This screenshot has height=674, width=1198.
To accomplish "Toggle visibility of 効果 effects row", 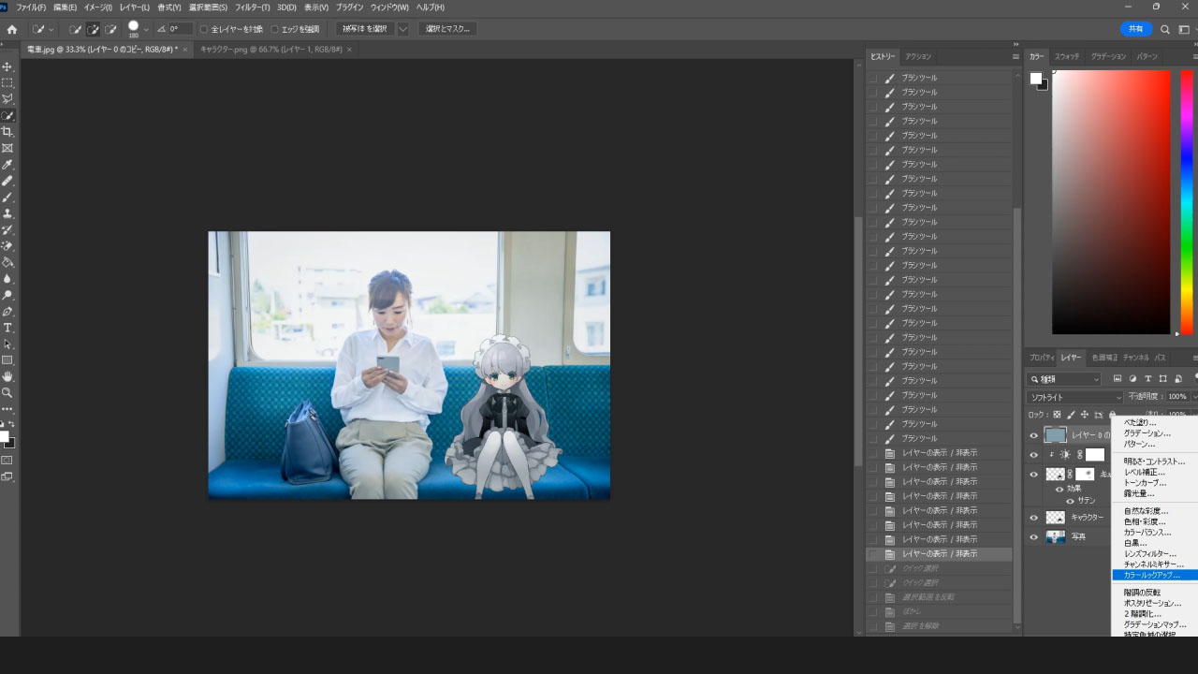I will coord(1059,488).
